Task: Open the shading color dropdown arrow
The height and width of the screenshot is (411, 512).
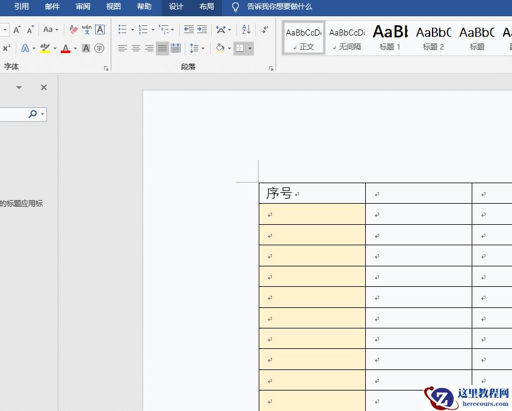Action: pyautogui.click(x=229, y=49)
